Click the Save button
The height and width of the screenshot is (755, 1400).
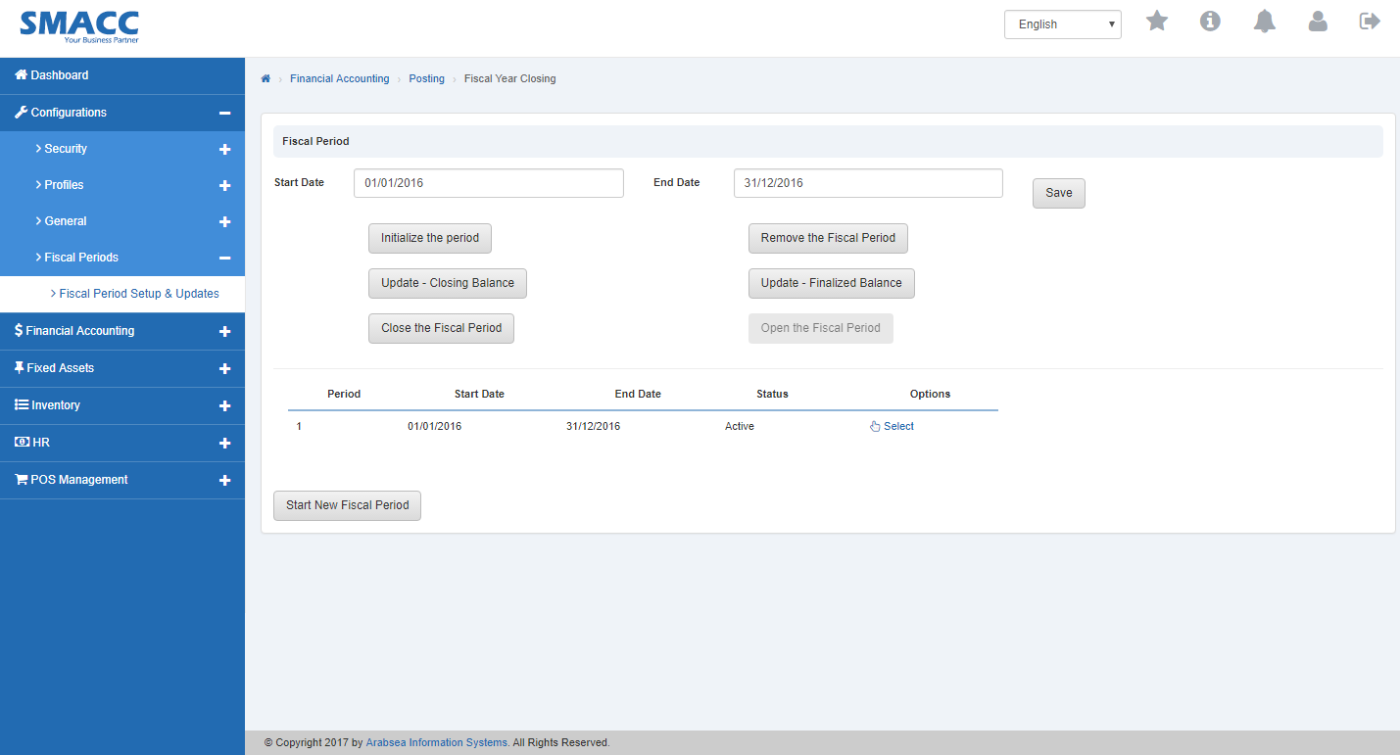1058,193
